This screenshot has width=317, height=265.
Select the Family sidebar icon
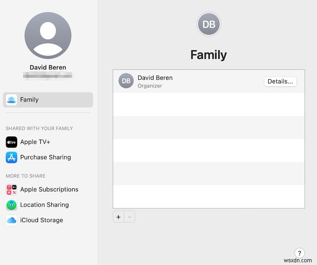point(11,100)
